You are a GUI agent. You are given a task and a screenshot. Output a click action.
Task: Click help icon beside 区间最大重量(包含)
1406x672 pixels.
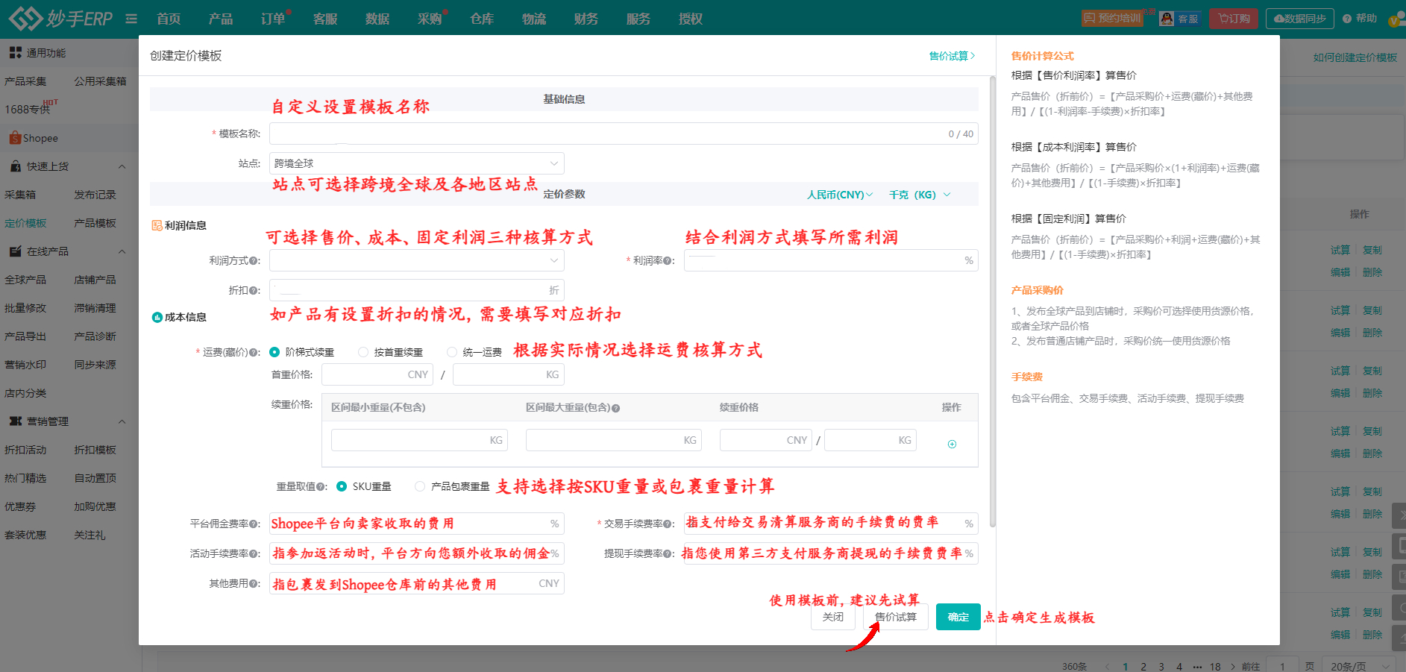(616, 408)
